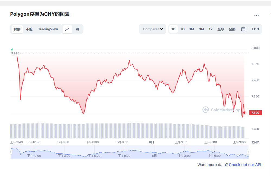
Task: Click the right handle of range slider
Action: tap(249, 152)
